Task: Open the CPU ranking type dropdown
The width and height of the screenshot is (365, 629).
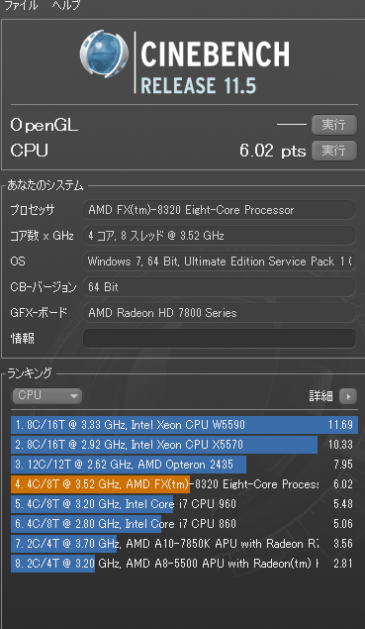Action: pos(46,396)
